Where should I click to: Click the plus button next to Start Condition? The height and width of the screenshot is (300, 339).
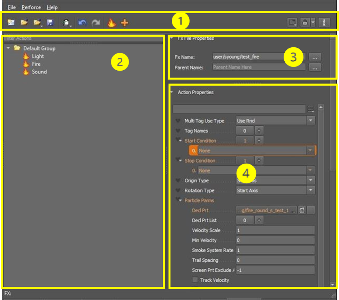(259, 140)
